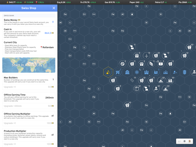Click the 240min offline earning value
Screen dimensions: 196x147
pyautogui.click(x=49, y=98)
